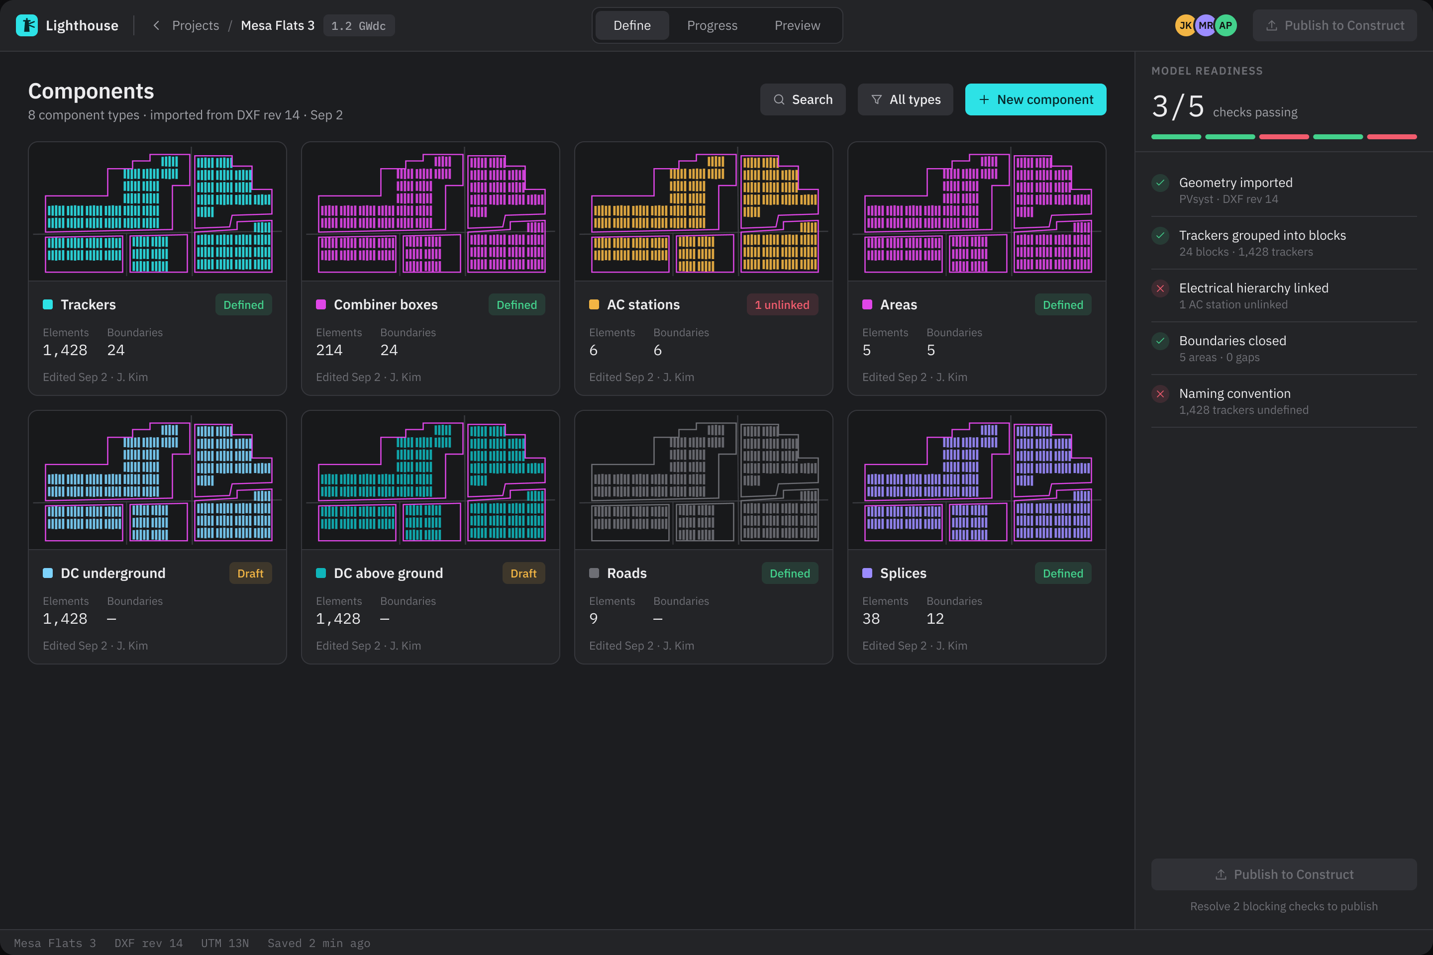Switch to the Preview tab
Viewport: 1433px width, 955px height.
[797, 25]
